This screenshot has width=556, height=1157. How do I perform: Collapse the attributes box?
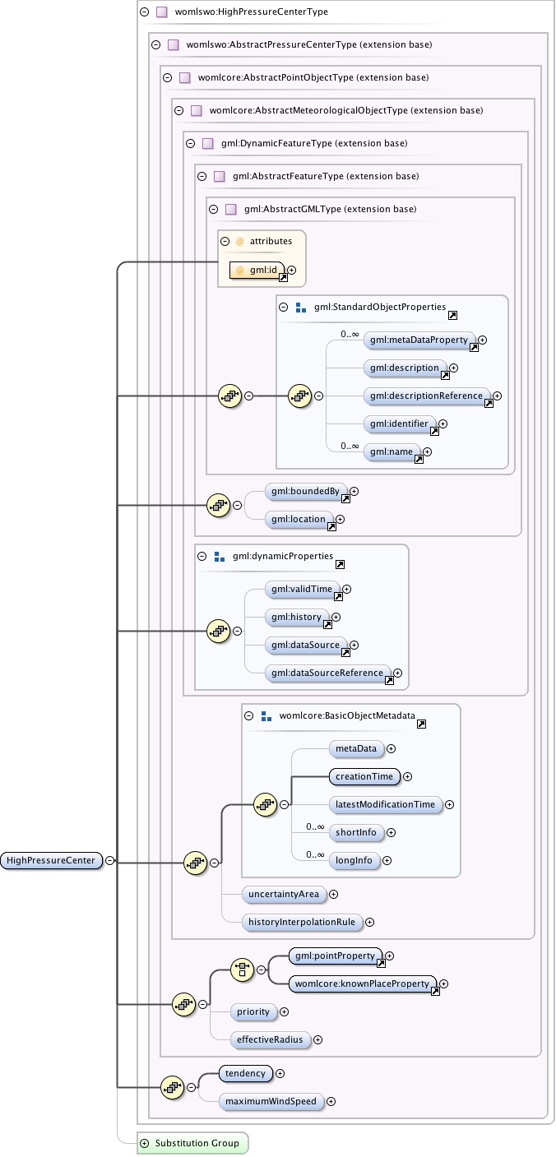[x=225, y=242]
